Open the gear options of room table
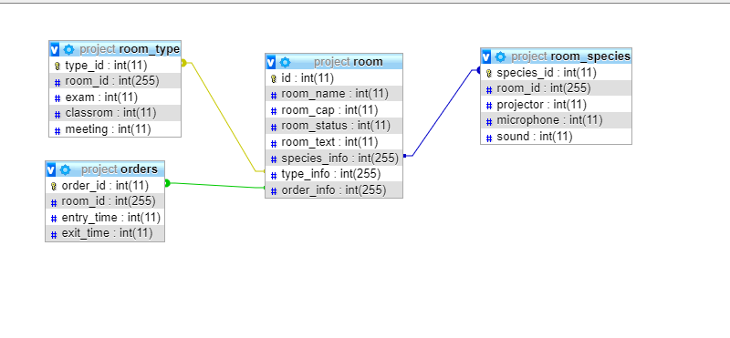This screenshot has height=338, width=730. (286, 62)
